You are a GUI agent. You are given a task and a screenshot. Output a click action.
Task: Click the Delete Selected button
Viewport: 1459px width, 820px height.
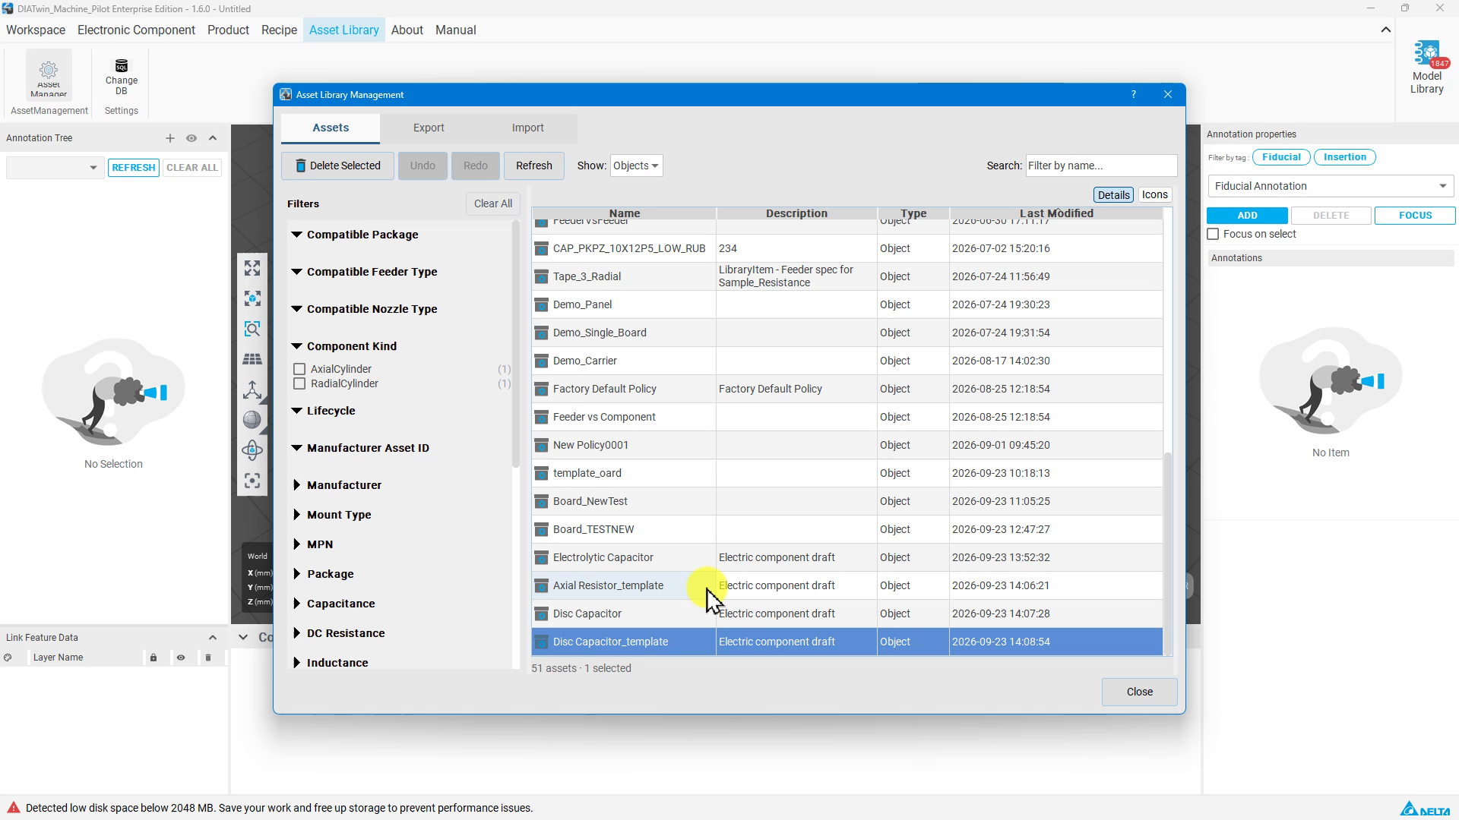(337, 166)
